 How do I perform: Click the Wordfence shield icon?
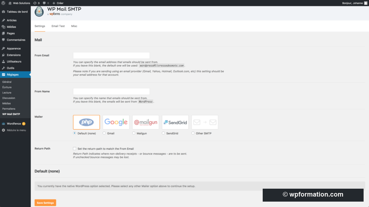tap(3, 124)
